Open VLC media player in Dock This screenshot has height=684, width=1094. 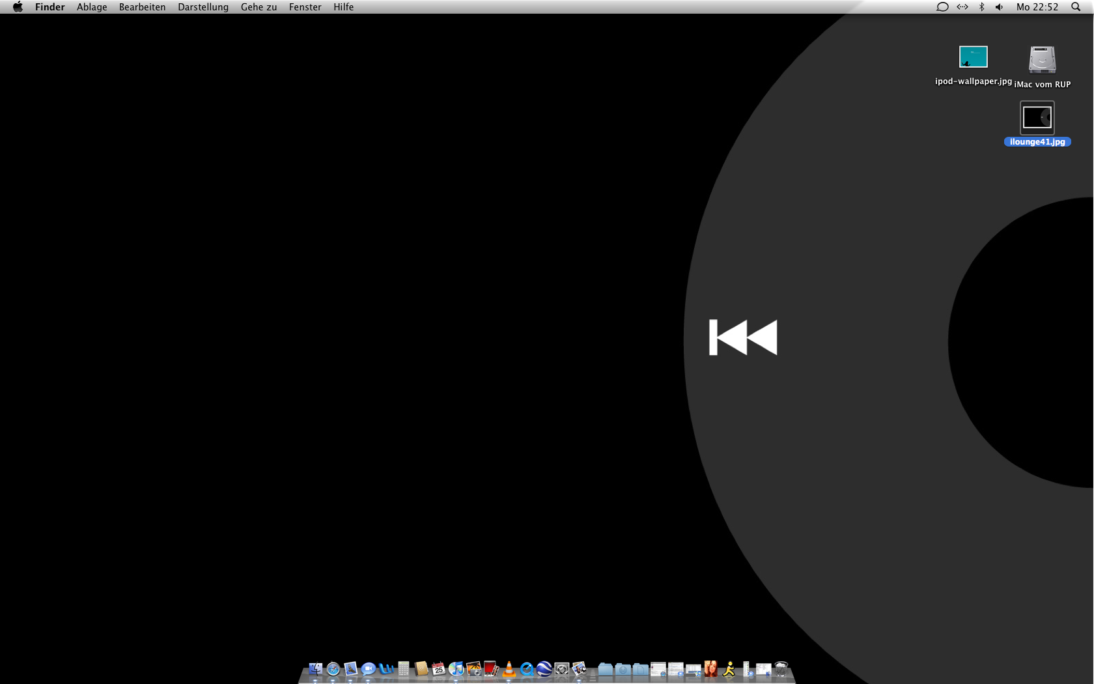(x=509, y=669)
